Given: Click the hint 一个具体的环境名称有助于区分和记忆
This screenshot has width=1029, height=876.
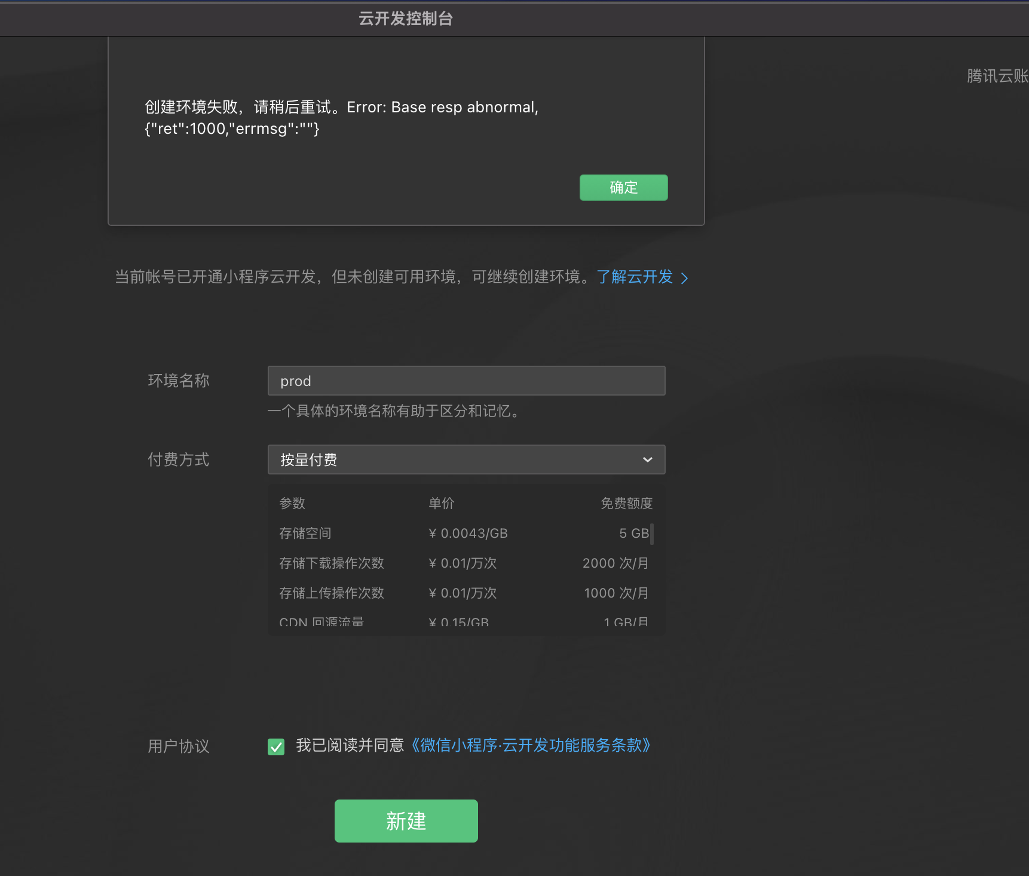Looking at the screenshot, I should point(394,411).
